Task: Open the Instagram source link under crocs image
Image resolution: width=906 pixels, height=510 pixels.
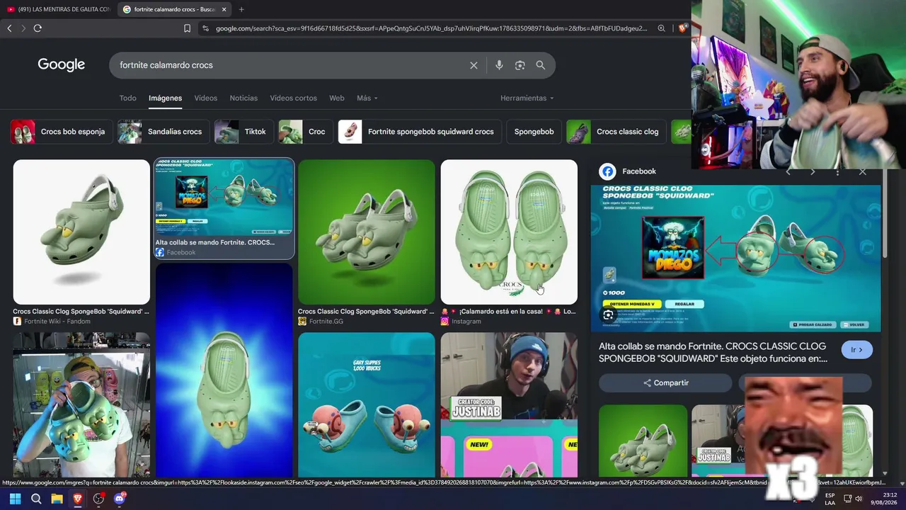Action: (461, 322)
